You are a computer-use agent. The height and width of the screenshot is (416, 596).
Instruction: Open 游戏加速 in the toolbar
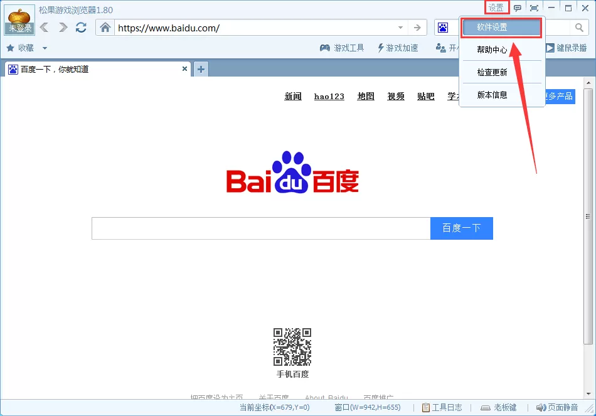click(398, 48)
